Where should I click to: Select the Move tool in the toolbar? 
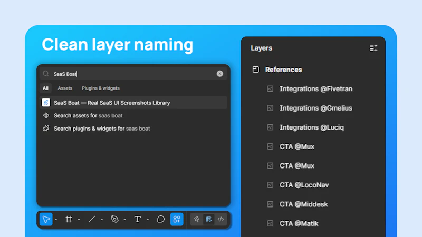pyautogui.click(x=46, y=219)
